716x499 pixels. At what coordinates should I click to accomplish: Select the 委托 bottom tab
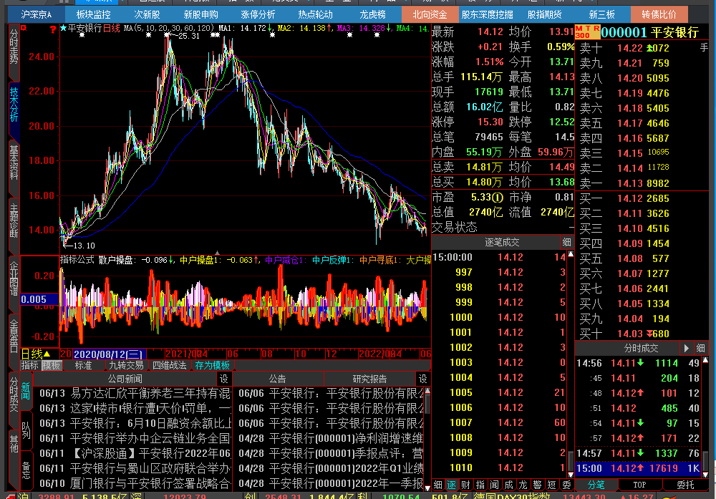(x=685, y=485)
